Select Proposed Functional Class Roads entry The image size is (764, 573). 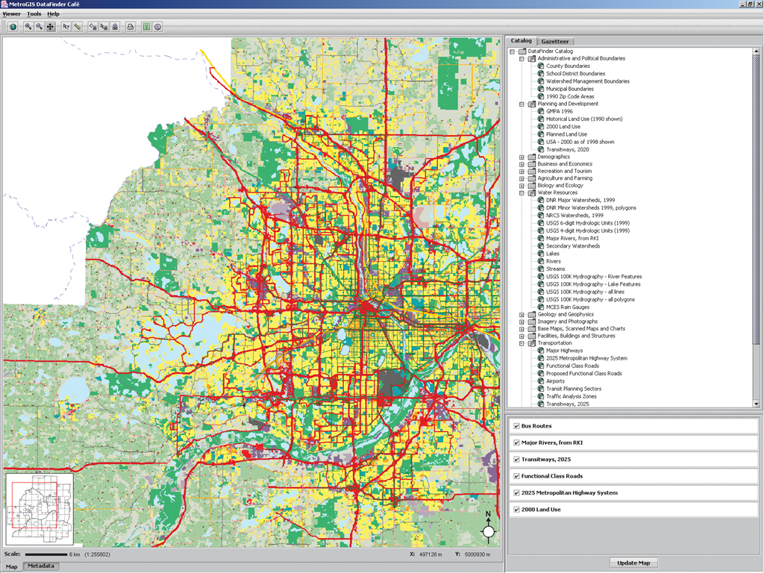[x=583, y=373]
